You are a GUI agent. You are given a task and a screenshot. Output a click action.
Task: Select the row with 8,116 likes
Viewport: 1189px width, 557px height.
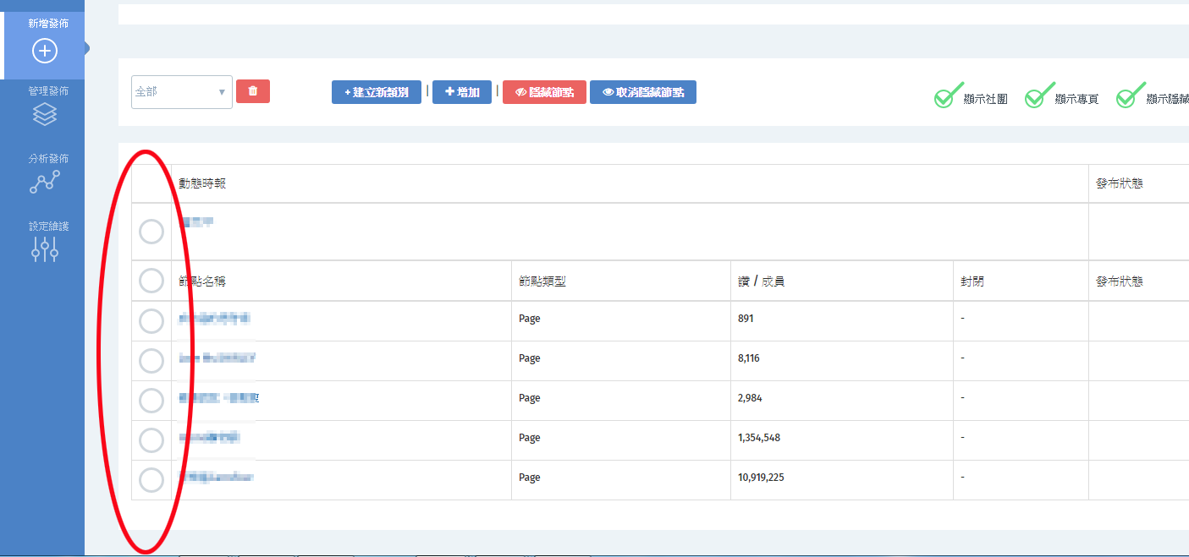[x=151, y=361]
